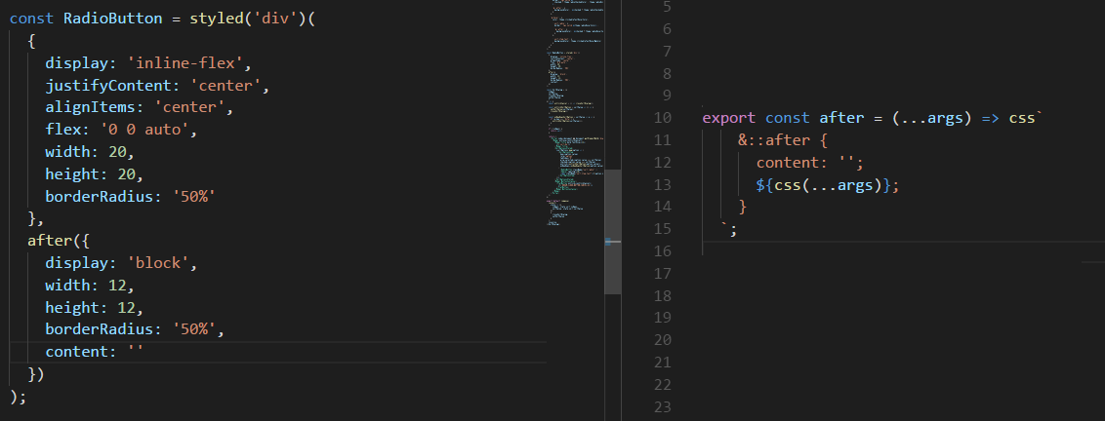Screen dimensions: 1105x421
Task: Click the left editor's vertical scrollbar thumb
Action: [x=612, y=232]
